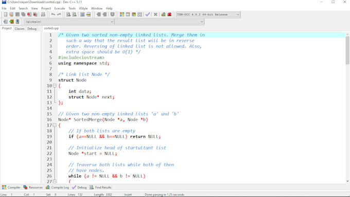Open the Edit menu
This screenshot has width=350, height=197.
point(12,8)
